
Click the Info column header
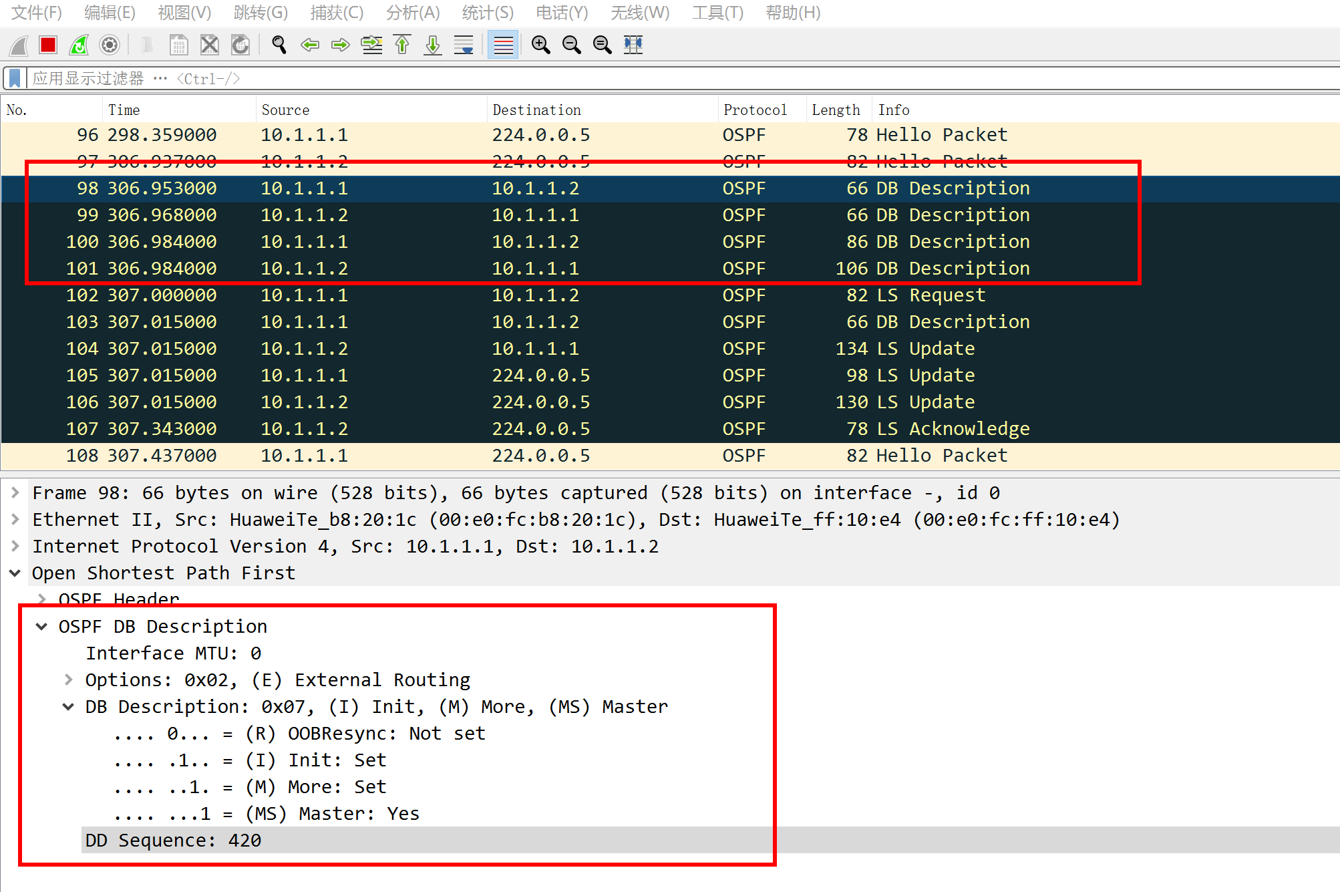[894, 110]
